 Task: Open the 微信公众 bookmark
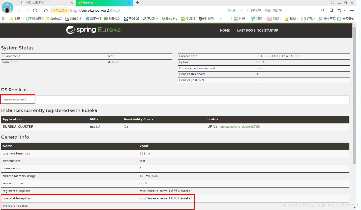pyautogui.click(x=112, y=18)
